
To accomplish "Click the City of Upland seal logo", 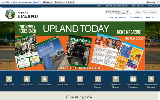I will pos(10,14).
